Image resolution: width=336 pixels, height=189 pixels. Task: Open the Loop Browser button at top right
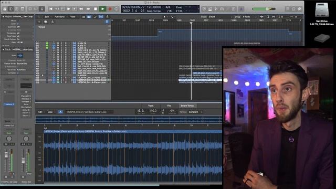coord(300,9)
